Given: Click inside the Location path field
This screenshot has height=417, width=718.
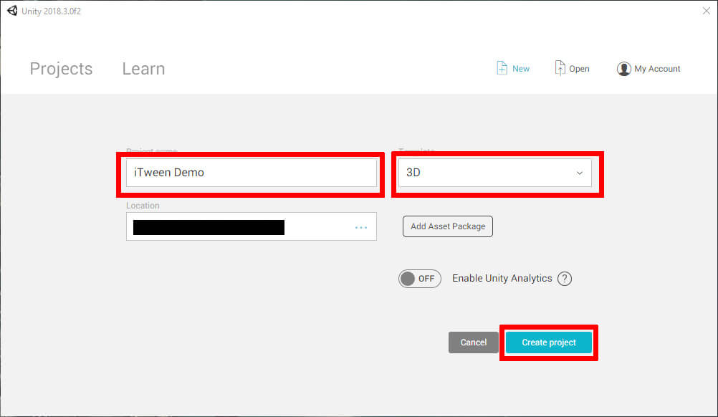Looking at the screenshot, I should pyautogui.click(x=252, y=226).
